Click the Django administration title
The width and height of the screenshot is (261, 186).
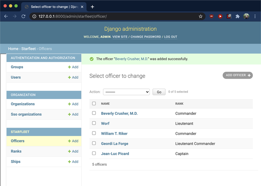(x=130, y=29)
